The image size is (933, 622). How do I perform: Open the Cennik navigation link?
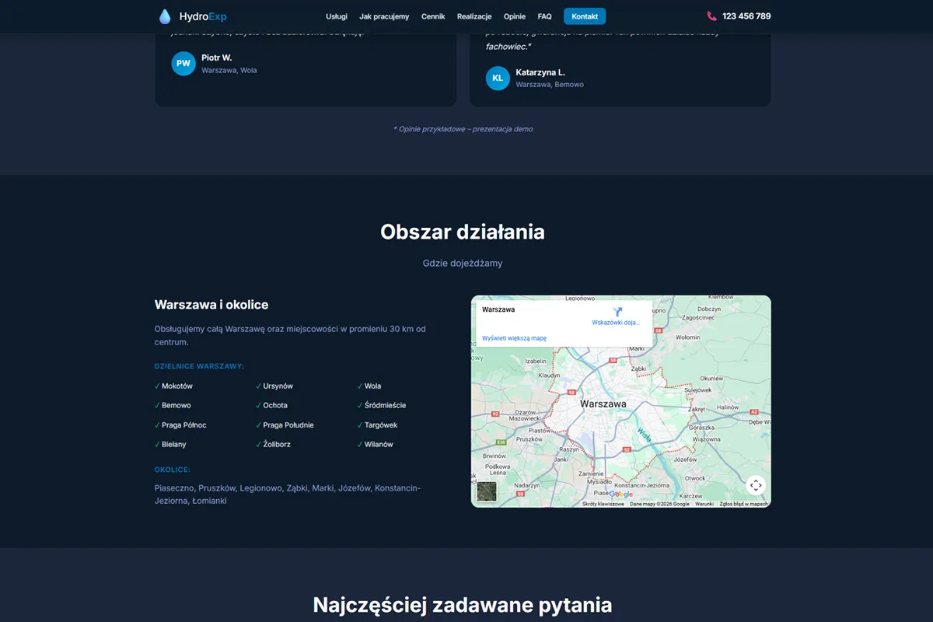pos(433,16)
